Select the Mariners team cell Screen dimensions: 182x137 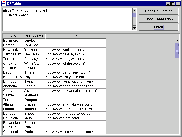point(35,95)
